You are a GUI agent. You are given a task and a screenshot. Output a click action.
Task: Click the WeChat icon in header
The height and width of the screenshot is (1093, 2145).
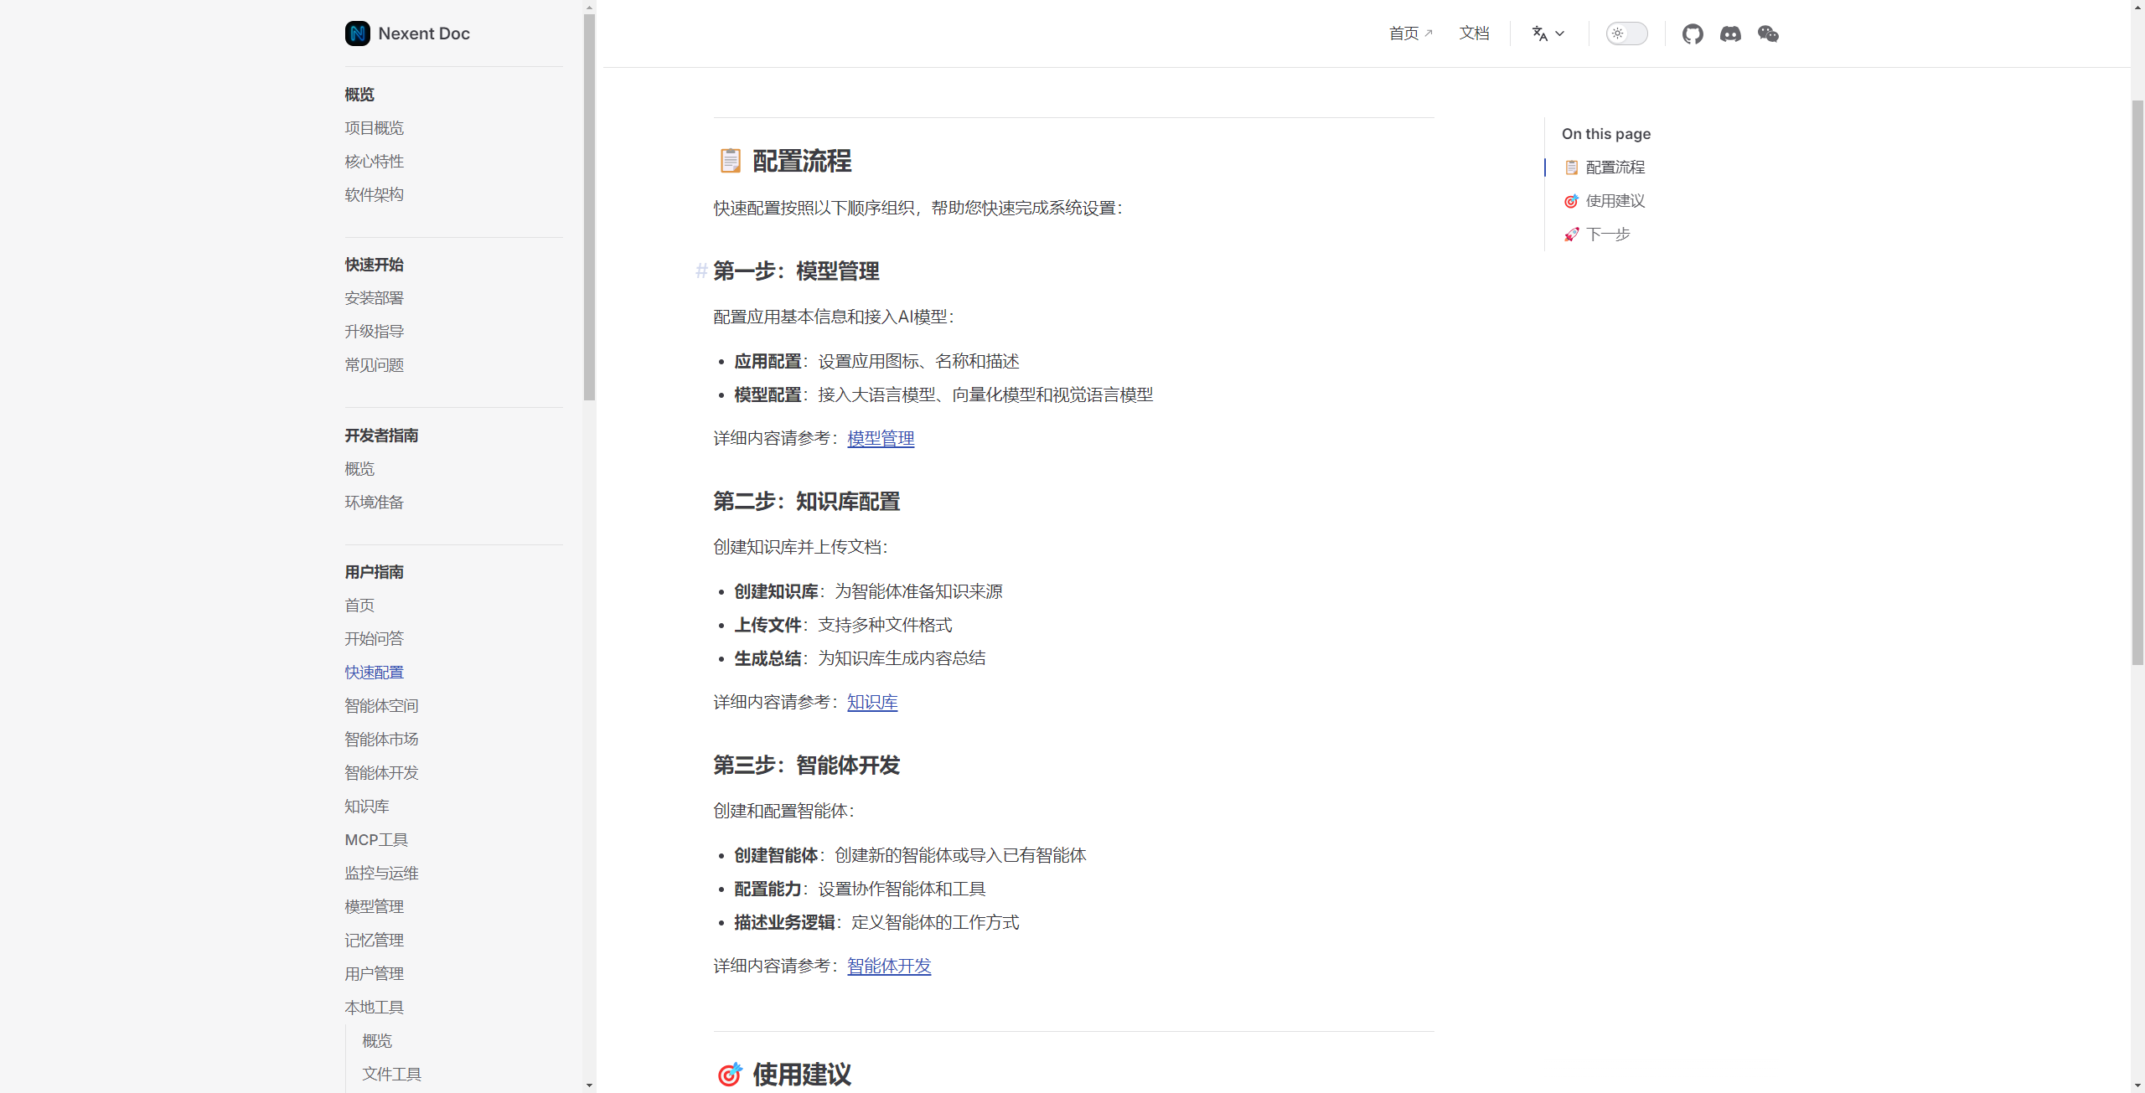(1768, 34)
